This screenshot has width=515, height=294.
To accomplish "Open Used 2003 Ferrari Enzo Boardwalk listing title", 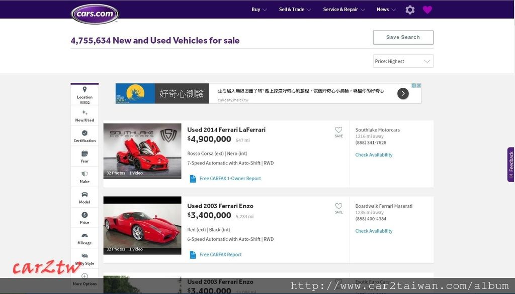I will (x=220, y=206).
